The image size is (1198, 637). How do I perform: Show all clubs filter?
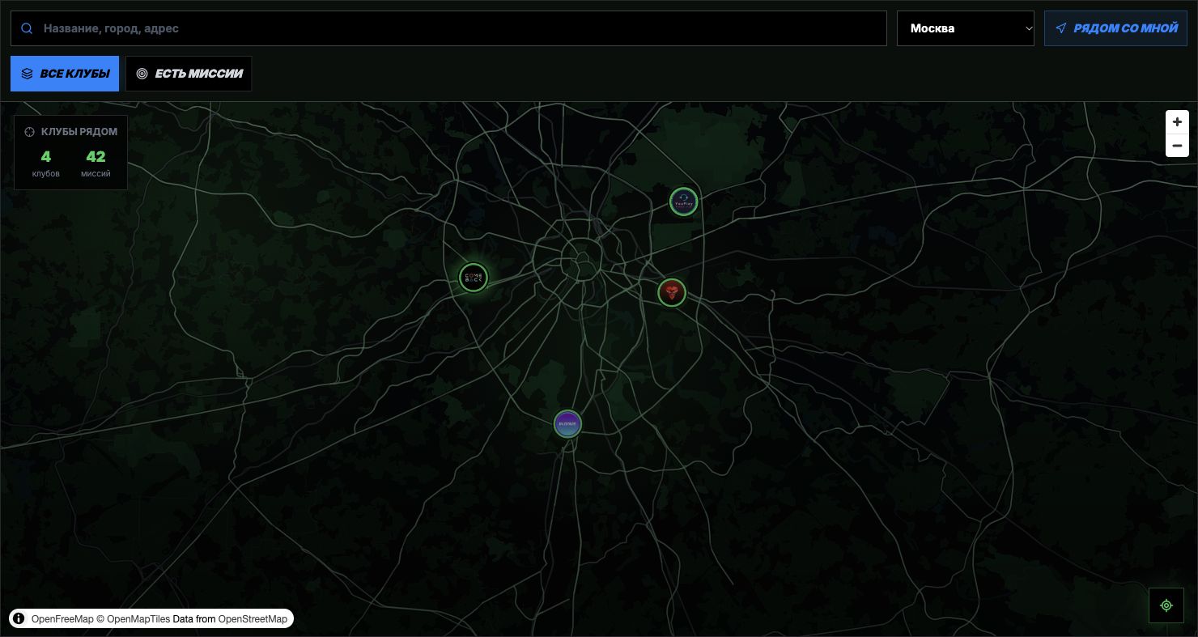(x=65, y=74)
